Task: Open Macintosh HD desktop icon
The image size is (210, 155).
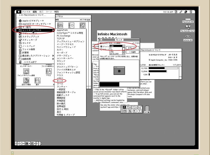Action: (188, 20)
